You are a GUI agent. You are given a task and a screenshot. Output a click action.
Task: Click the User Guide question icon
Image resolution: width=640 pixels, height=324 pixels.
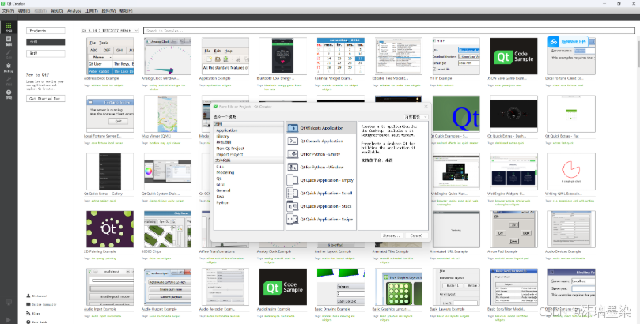click(28, 322)
